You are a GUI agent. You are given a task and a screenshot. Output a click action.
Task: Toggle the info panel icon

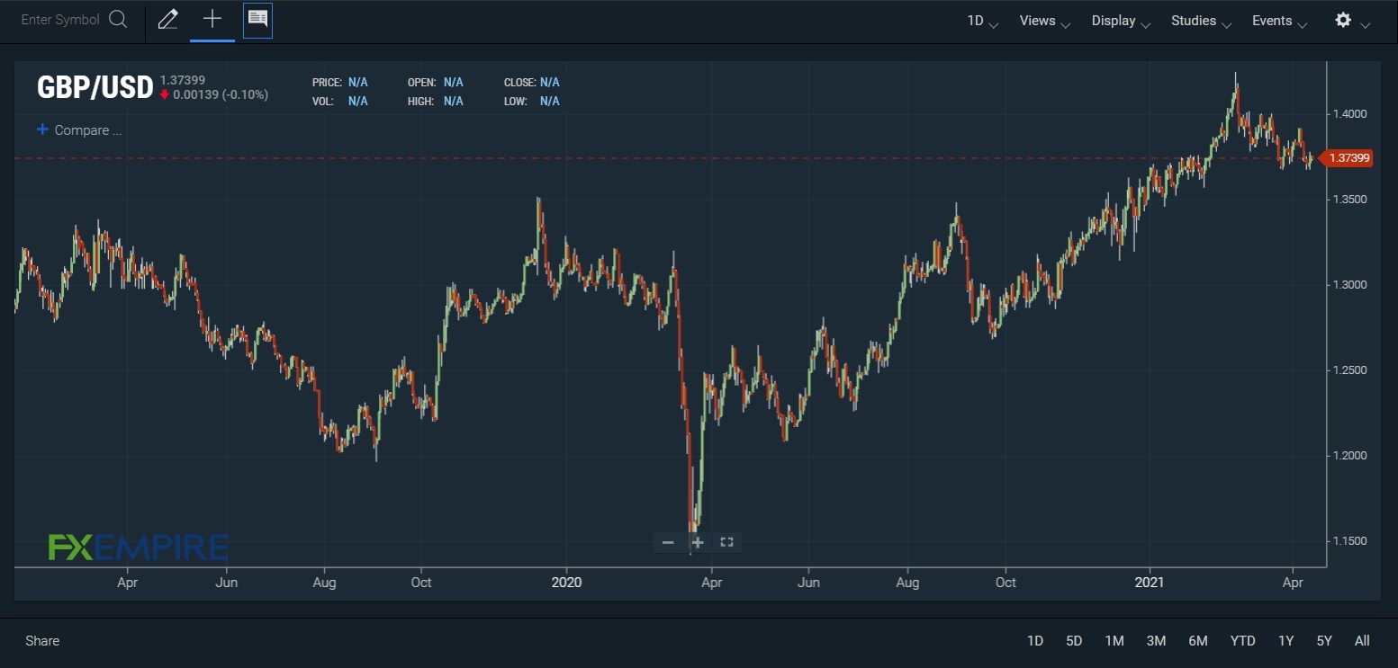point(257,20)
